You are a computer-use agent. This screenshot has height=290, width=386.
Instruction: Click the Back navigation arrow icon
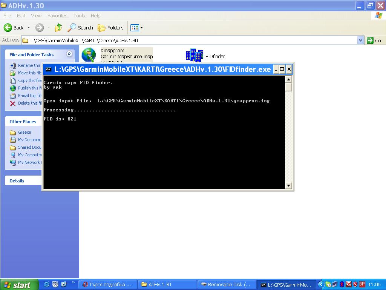point(8,28)
